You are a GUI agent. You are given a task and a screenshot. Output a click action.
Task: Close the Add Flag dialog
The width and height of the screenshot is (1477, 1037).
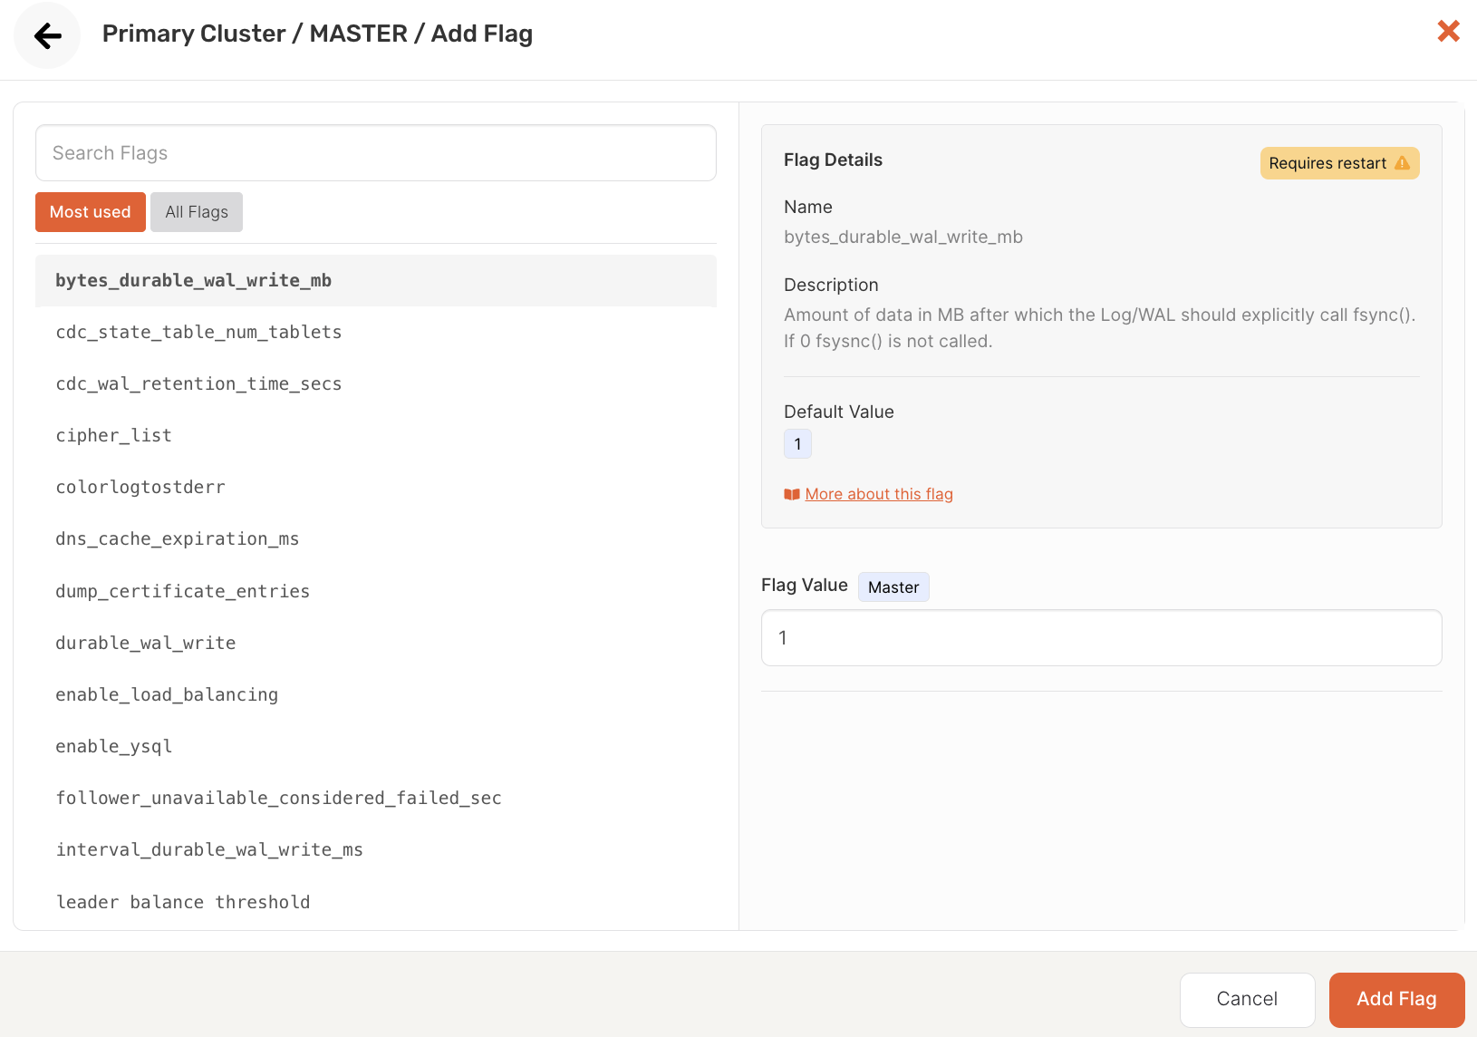coord(1448,31)
